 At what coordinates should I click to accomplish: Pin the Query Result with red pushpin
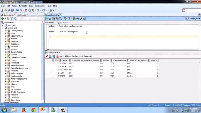point(47,56)
